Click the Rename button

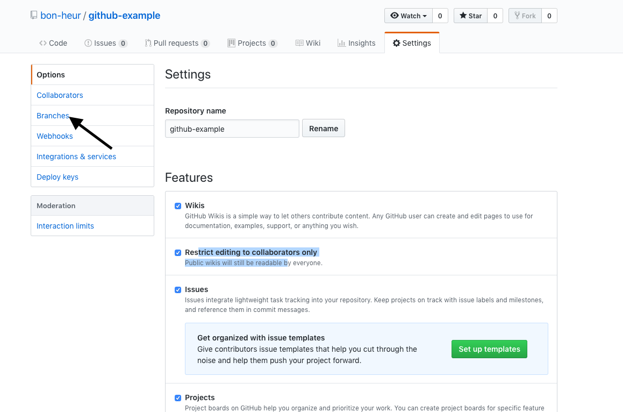(323, 128)
